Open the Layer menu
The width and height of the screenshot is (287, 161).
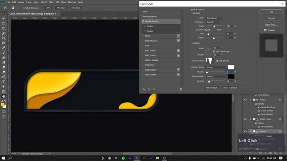pos(29,2)
